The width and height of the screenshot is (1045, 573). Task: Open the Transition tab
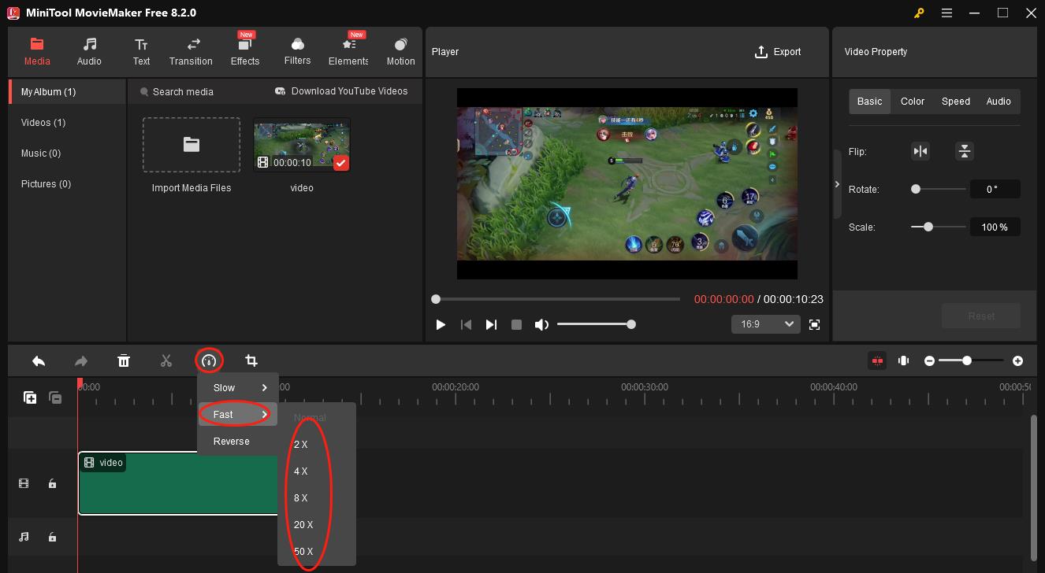pyautogui.click(x=191, y=51)
